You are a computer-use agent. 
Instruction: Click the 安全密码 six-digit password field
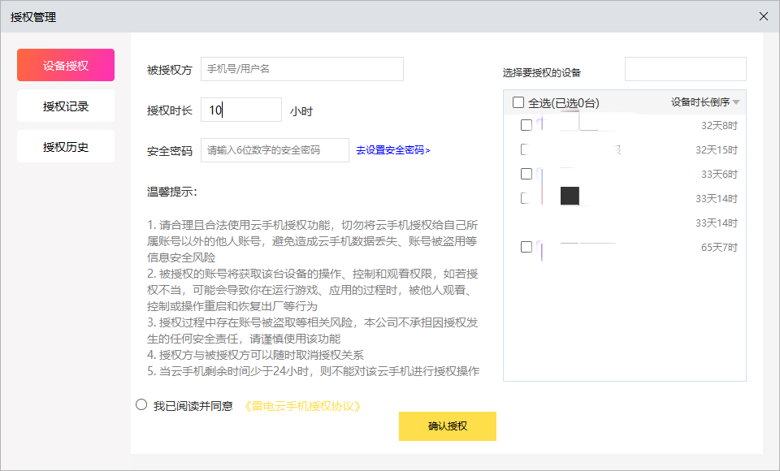[275, 150]
